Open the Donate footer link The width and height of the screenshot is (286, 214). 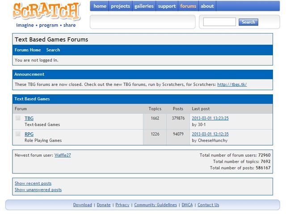(104, 205)
